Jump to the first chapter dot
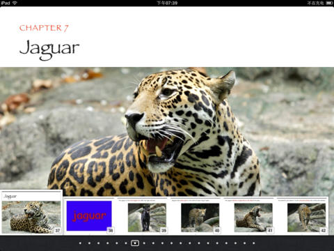The width and height of the screenshot is (334, 251). 80,243
